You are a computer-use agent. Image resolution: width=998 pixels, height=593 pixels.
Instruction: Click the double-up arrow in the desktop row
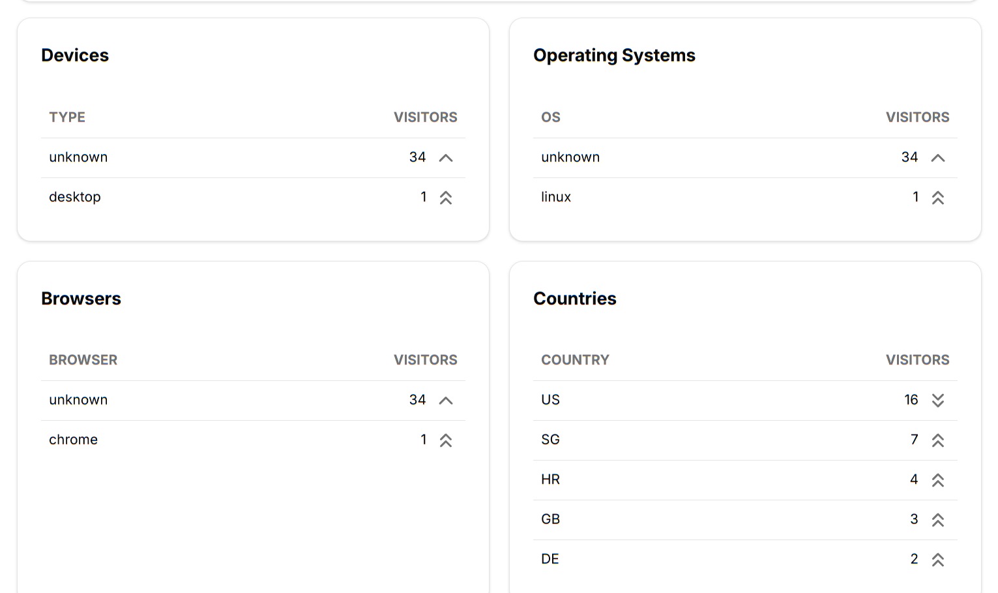click(x=446, y=198)
